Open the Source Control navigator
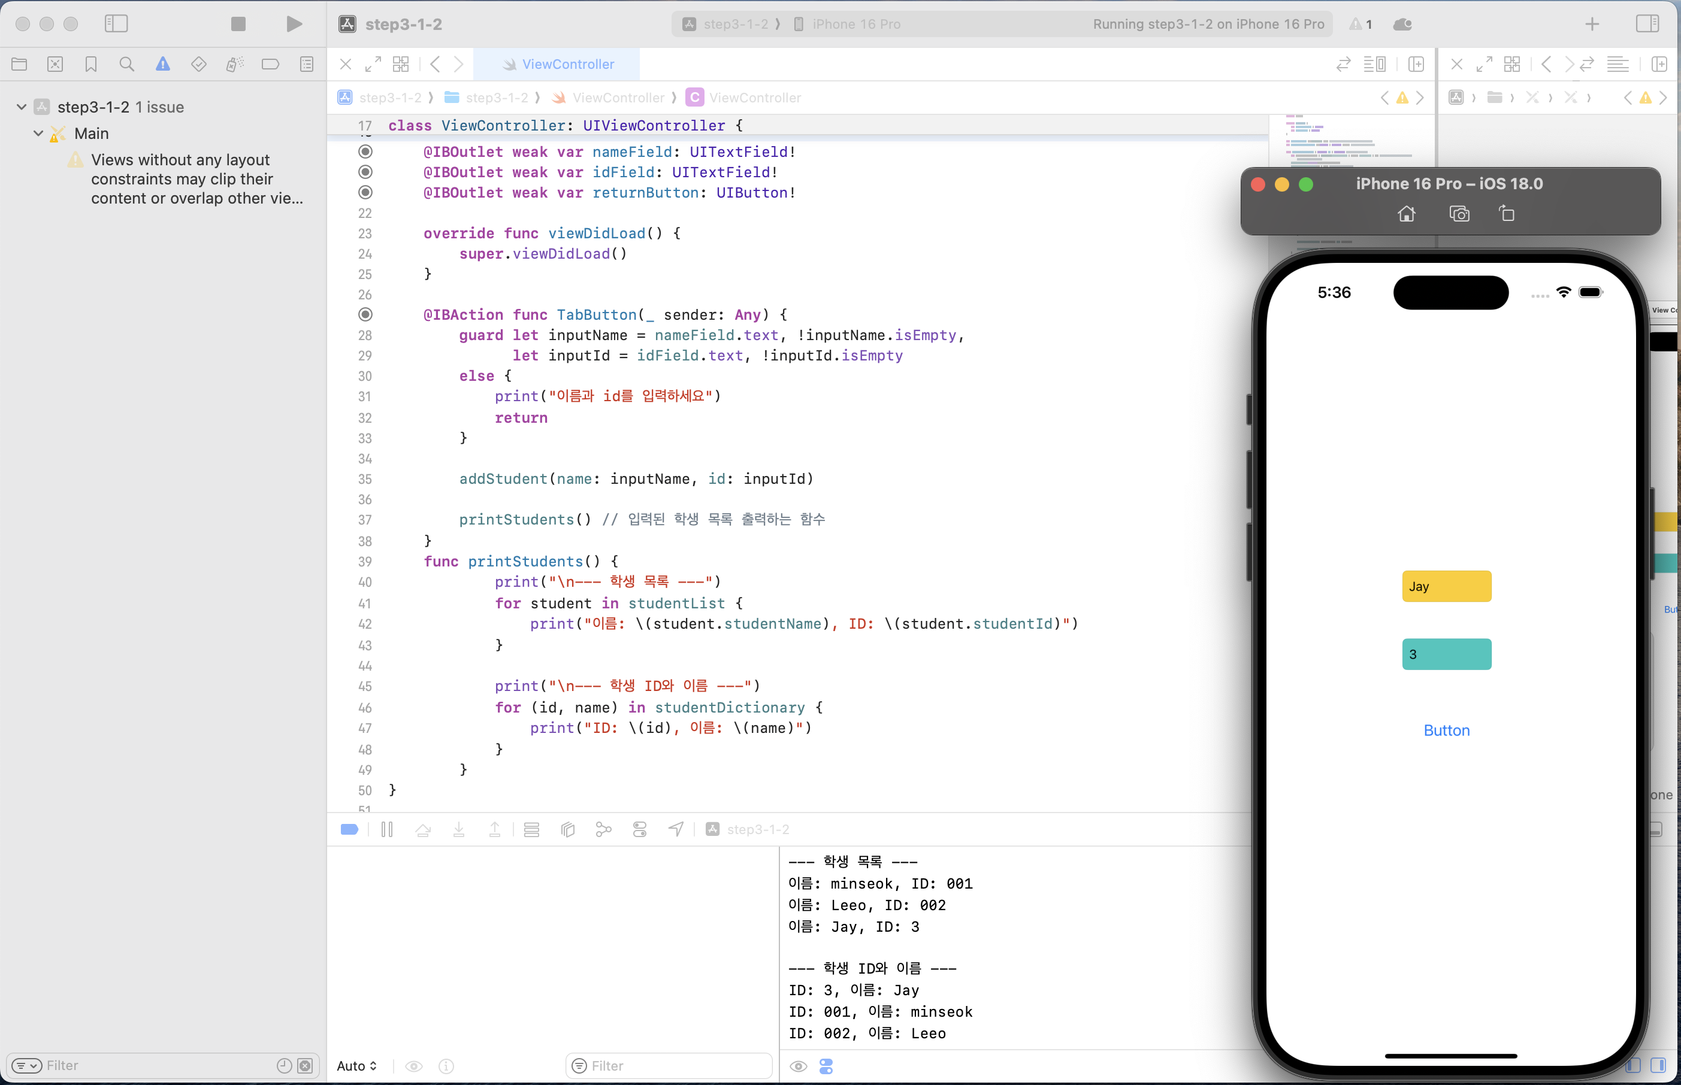 click(x=55, y=64)
